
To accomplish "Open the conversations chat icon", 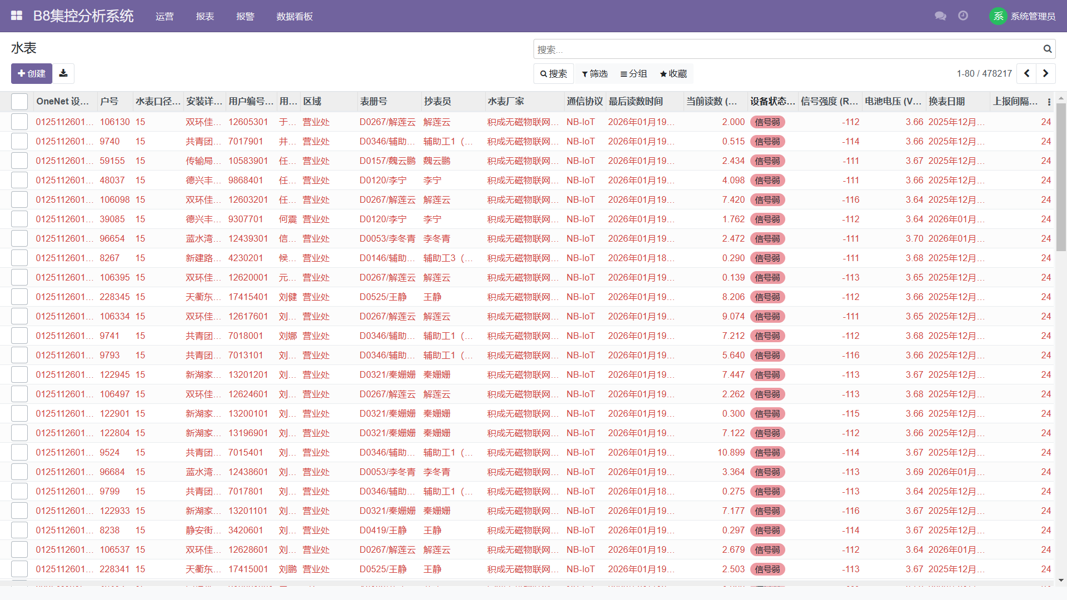I will point(940,16).
